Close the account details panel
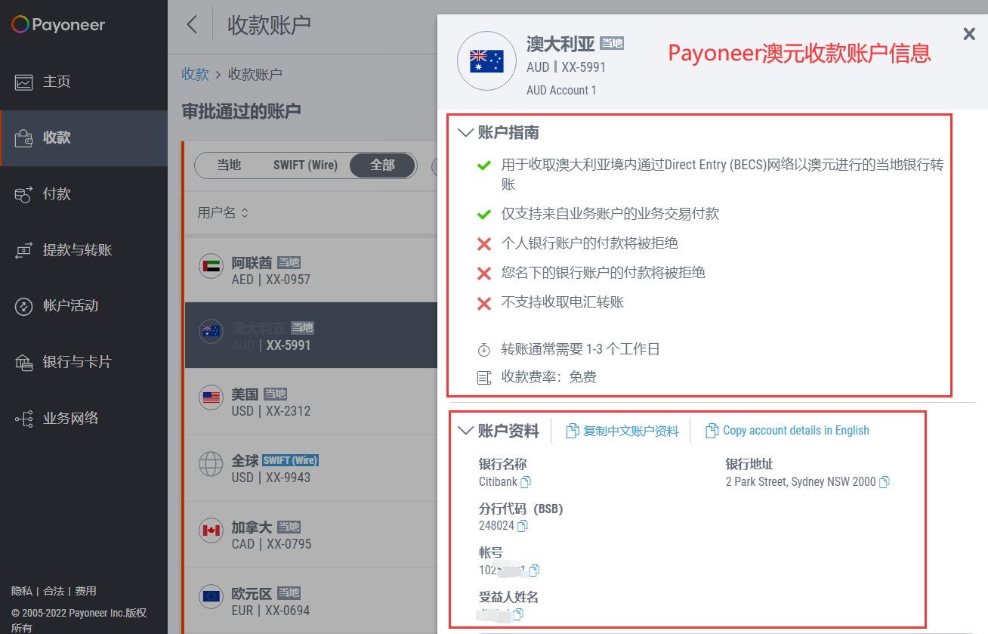988x634 pixels. pos(969,33)
